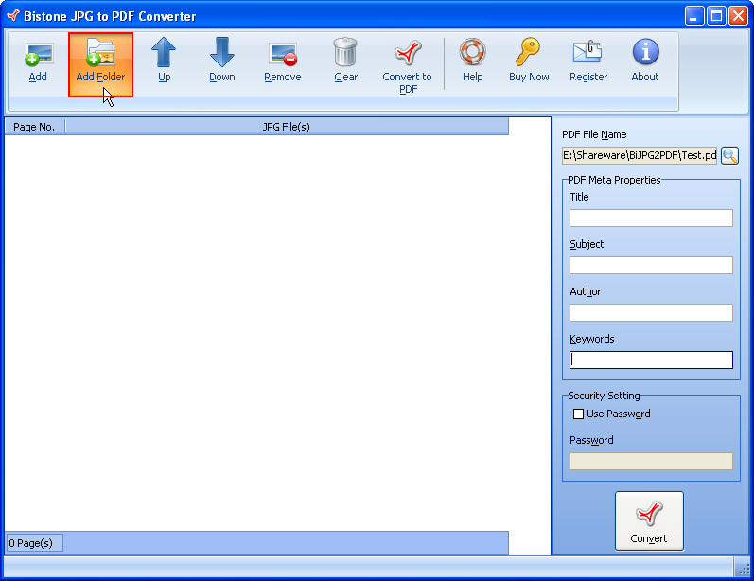754x581 pixels.
Task: Click the large Convert button
Action: tap(649, 520)
